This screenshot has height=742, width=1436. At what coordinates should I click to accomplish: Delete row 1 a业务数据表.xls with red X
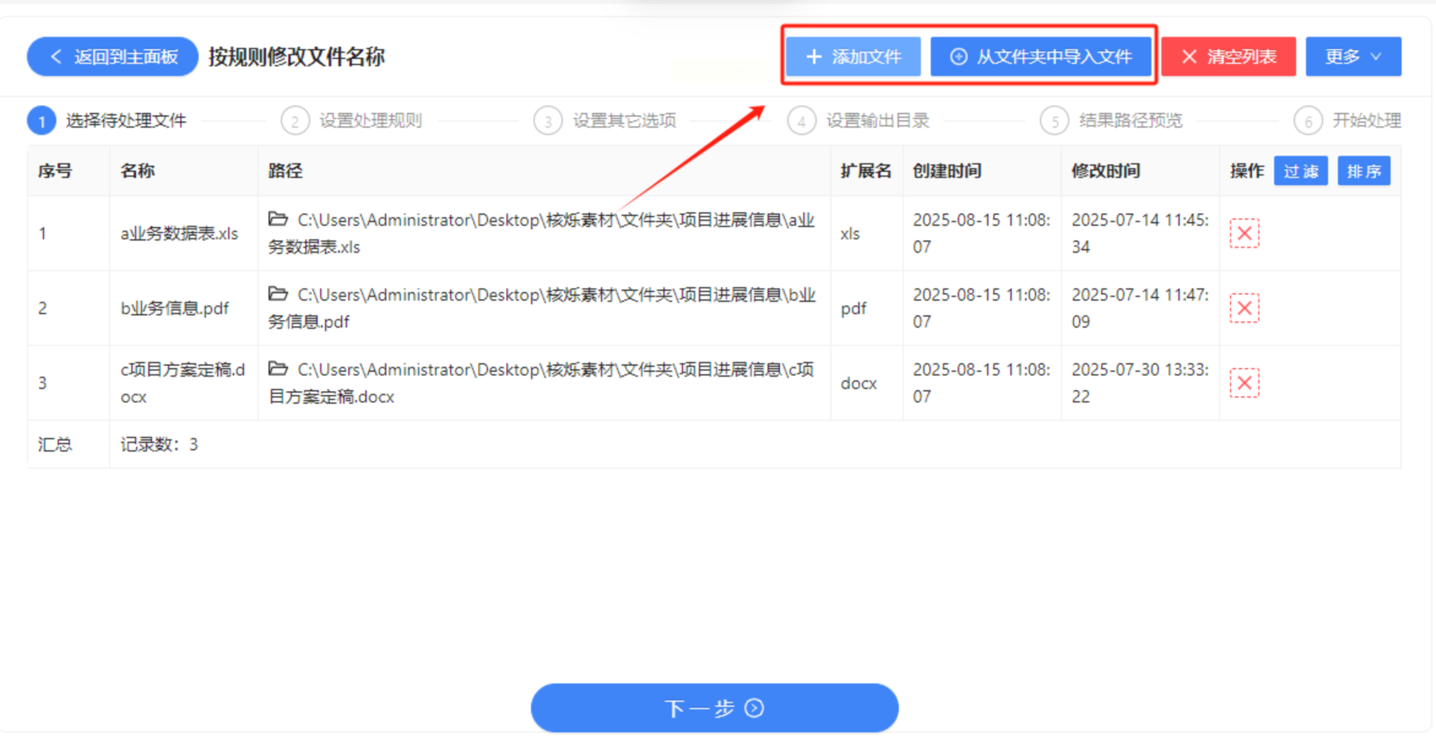pyautogui.click(x=1244, y=233)
